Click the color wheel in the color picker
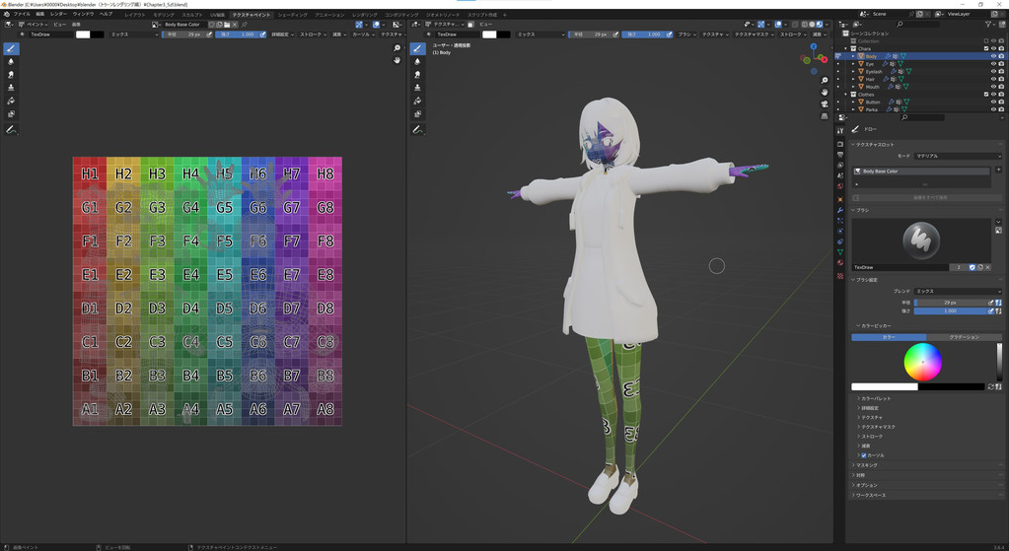The image size is (1009, 551). (x=922, y=363)
